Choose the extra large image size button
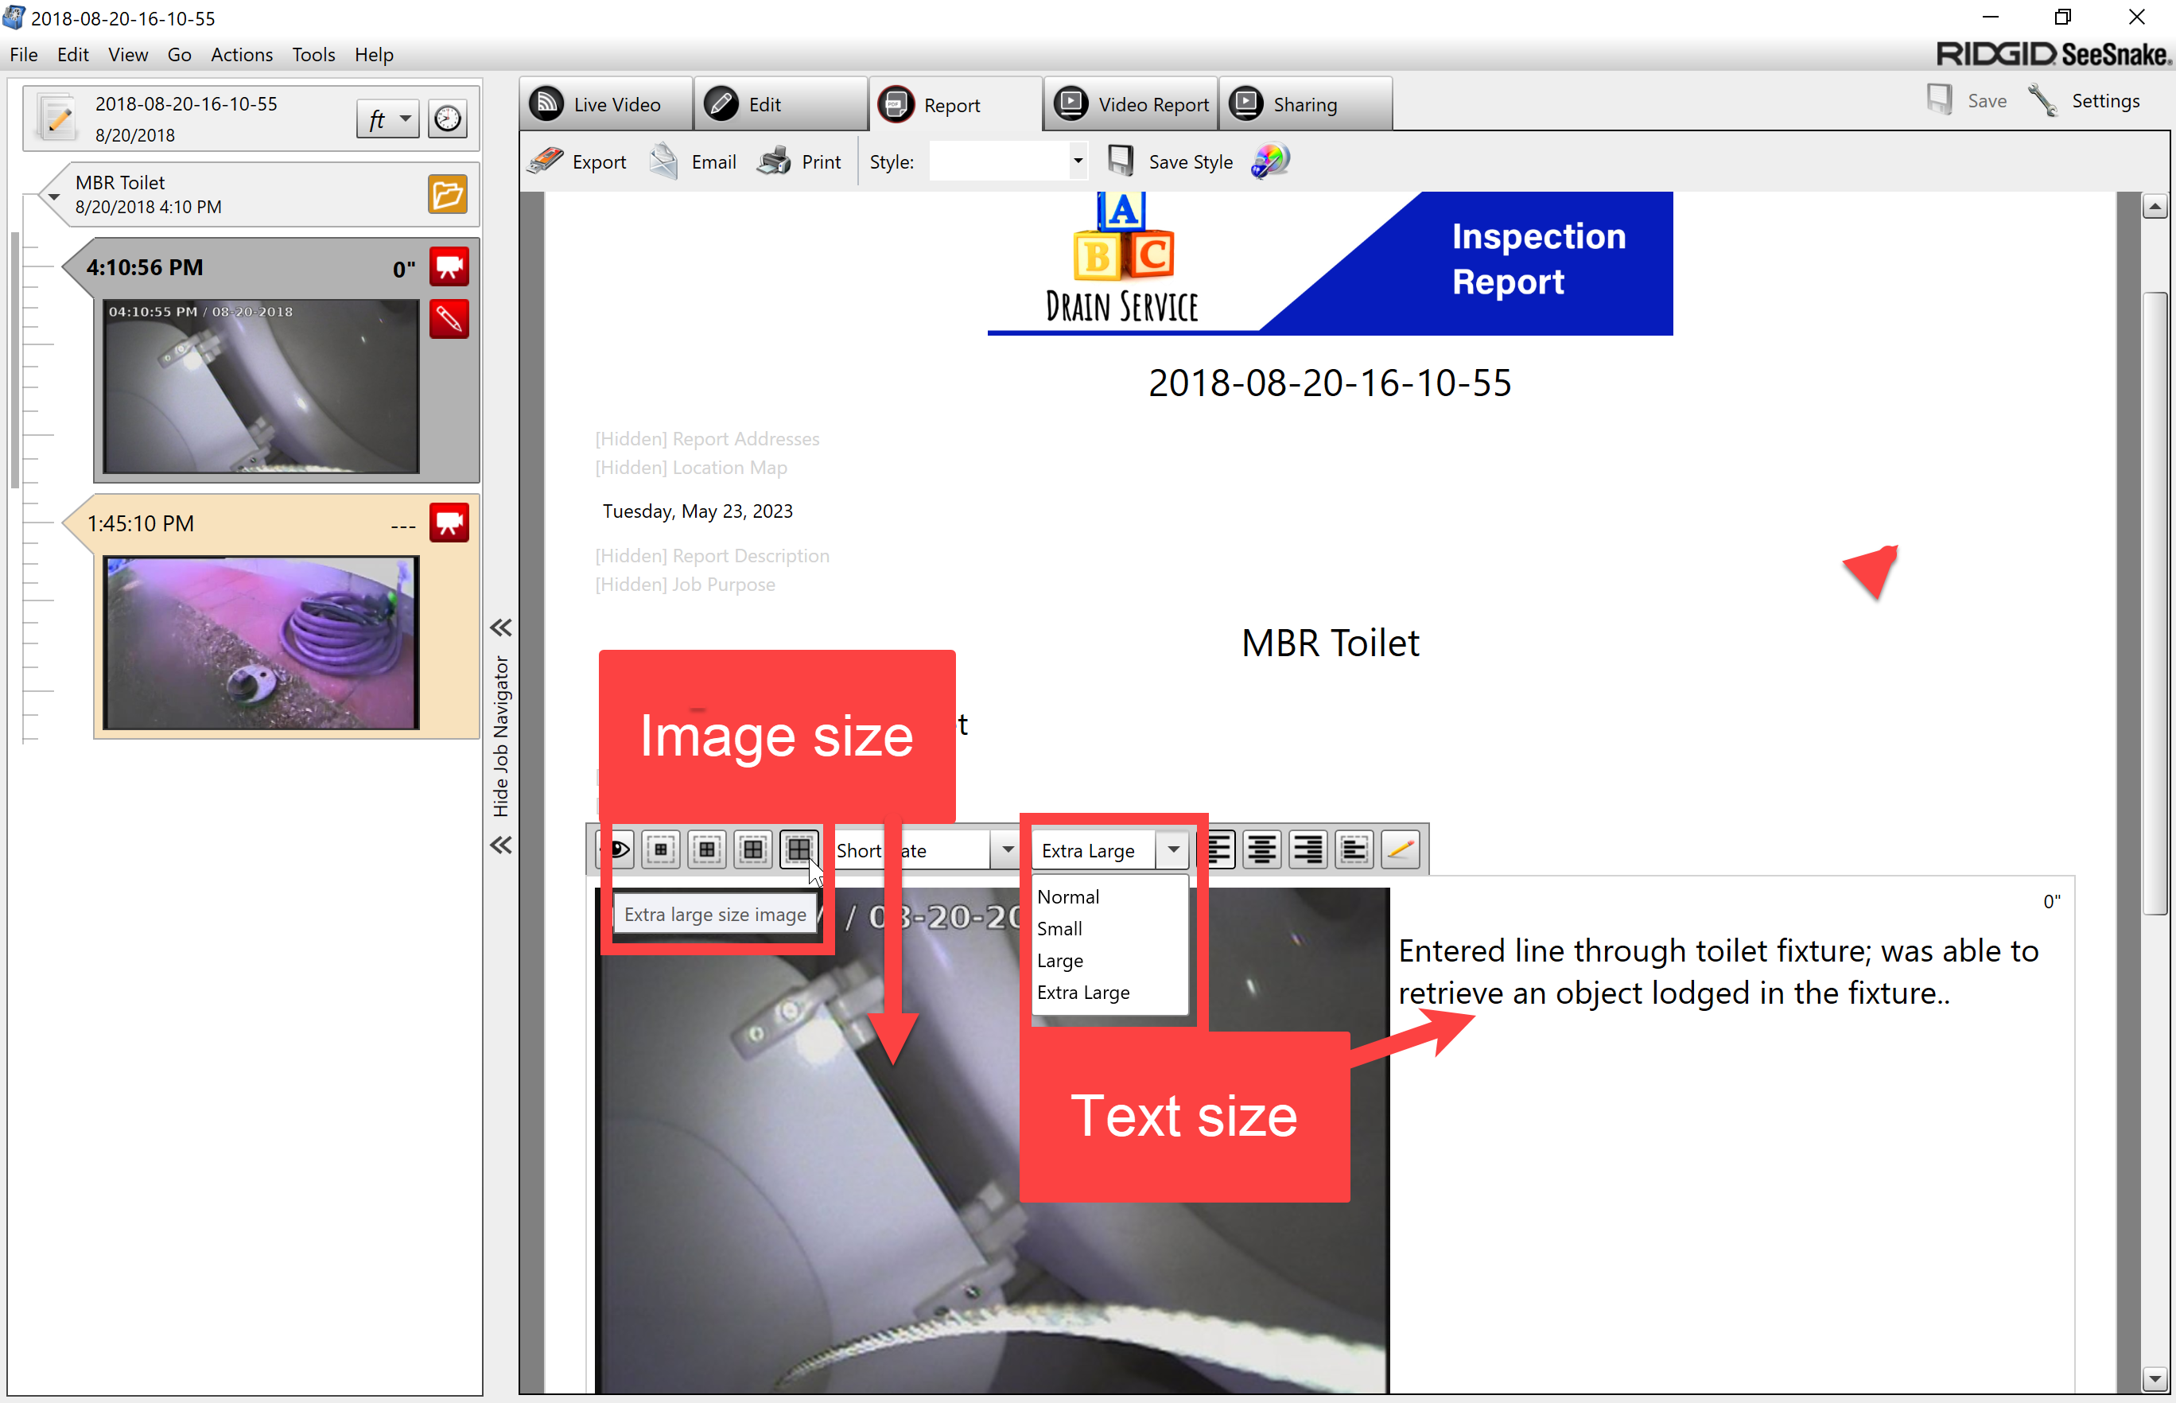The image size is (2176, 1403). click(799, 850)
